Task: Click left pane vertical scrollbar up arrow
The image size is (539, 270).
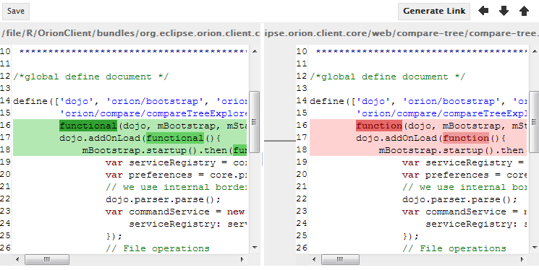Action: pyautogui.click(x=255, y=51)
